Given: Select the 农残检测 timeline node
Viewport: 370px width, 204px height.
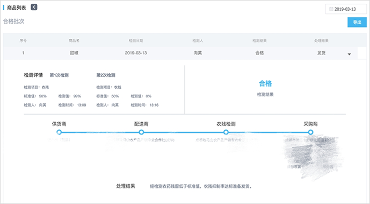Looking at the screenshot, I should point(226,132).
